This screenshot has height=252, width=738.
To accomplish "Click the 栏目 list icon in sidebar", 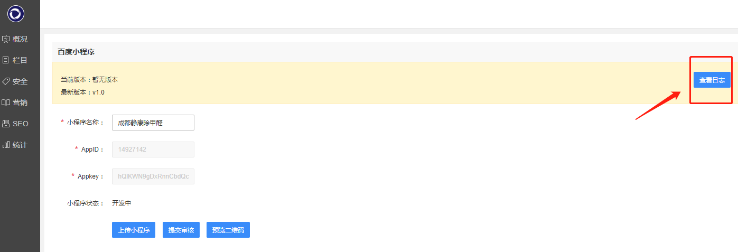I will click(x=6, y=60).
